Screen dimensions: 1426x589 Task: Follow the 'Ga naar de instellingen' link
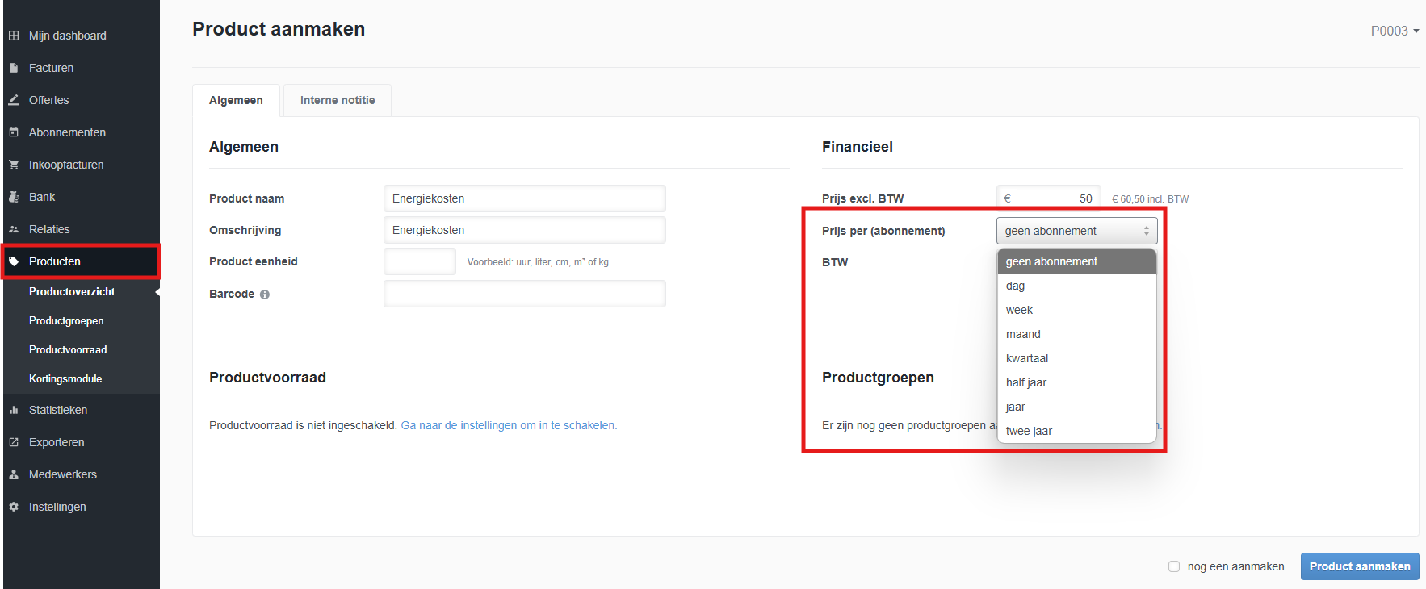pyautogui.click(x=509, y=425)
